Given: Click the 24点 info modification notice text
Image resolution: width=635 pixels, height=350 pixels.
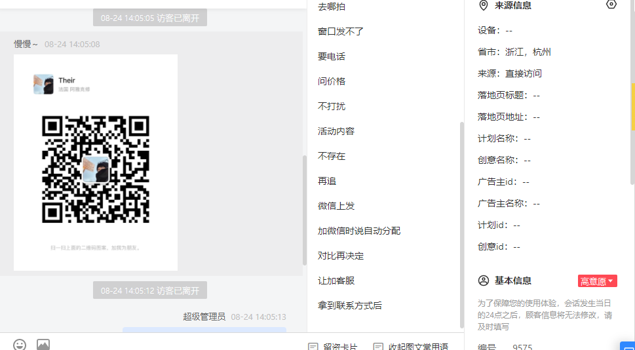Looking at the screenshot, I should pyautogui.click(x=545, y=315).
